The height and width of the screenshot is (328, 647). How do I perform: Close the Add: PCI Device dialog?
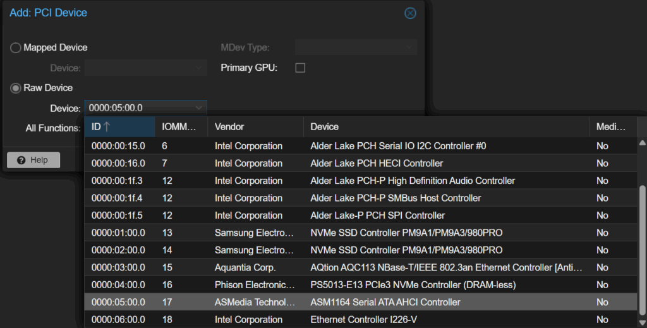[410, 13]
